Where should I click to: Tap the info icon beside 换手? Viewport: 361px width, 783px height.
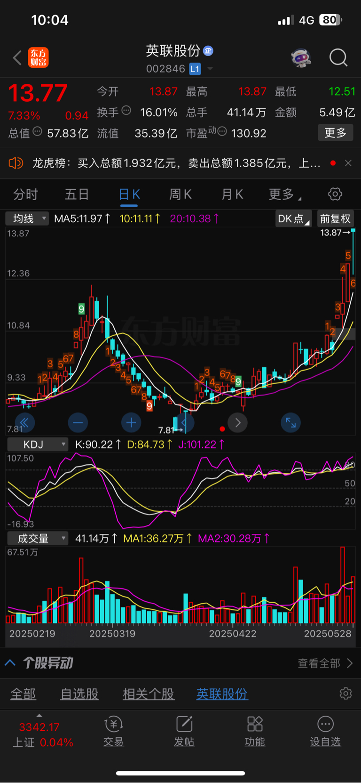point(126,111)
